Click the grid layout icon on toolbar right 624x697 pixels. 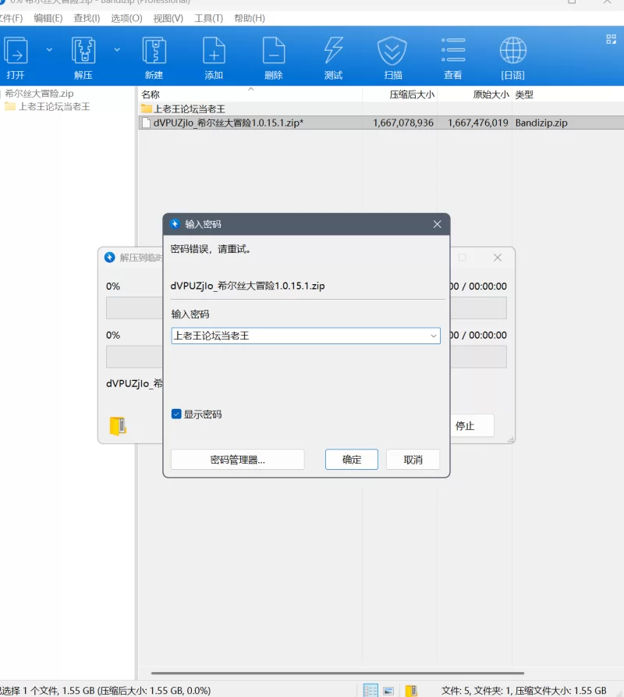(611, 39)
